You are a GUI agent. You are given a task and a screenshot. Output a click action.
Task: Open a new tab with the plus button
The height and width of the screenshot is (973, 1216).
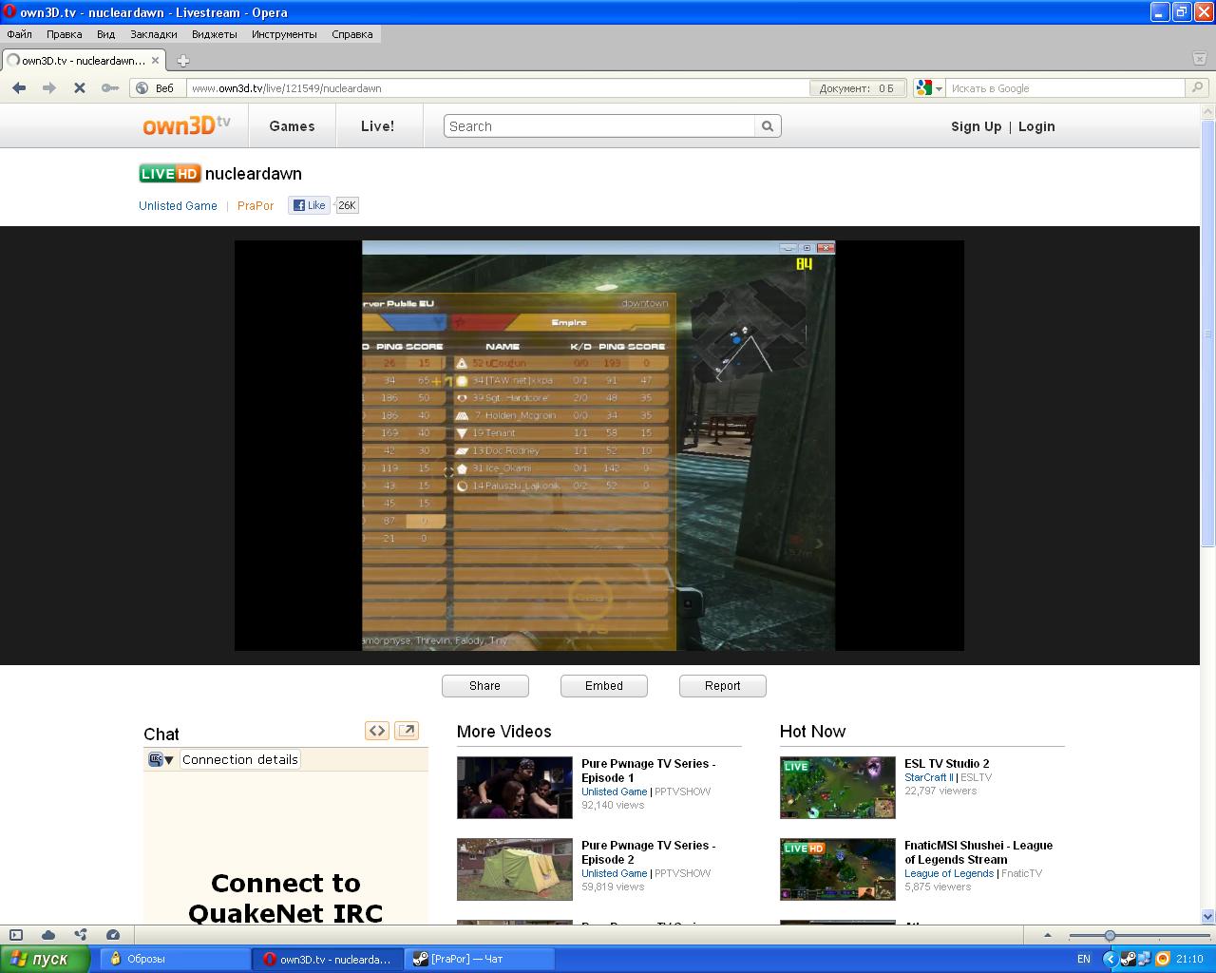coord(183,61)
